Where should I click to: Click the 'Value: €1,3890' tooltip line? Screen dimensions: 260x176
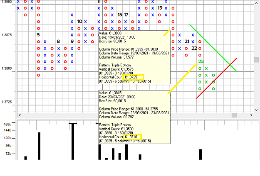click(x=110, y=33)
